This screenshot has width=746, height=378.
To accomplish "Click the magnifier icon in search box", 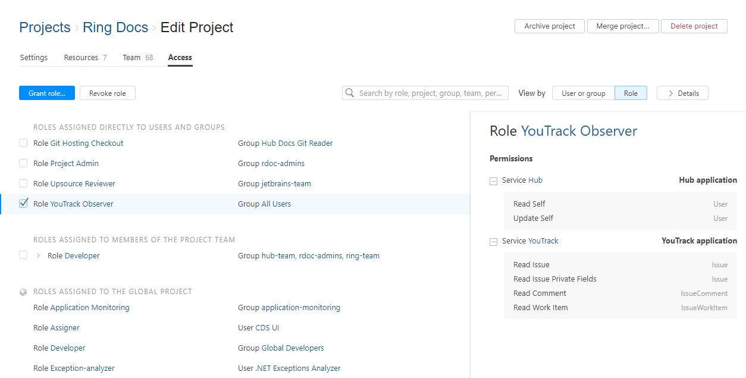I will 350,93.
